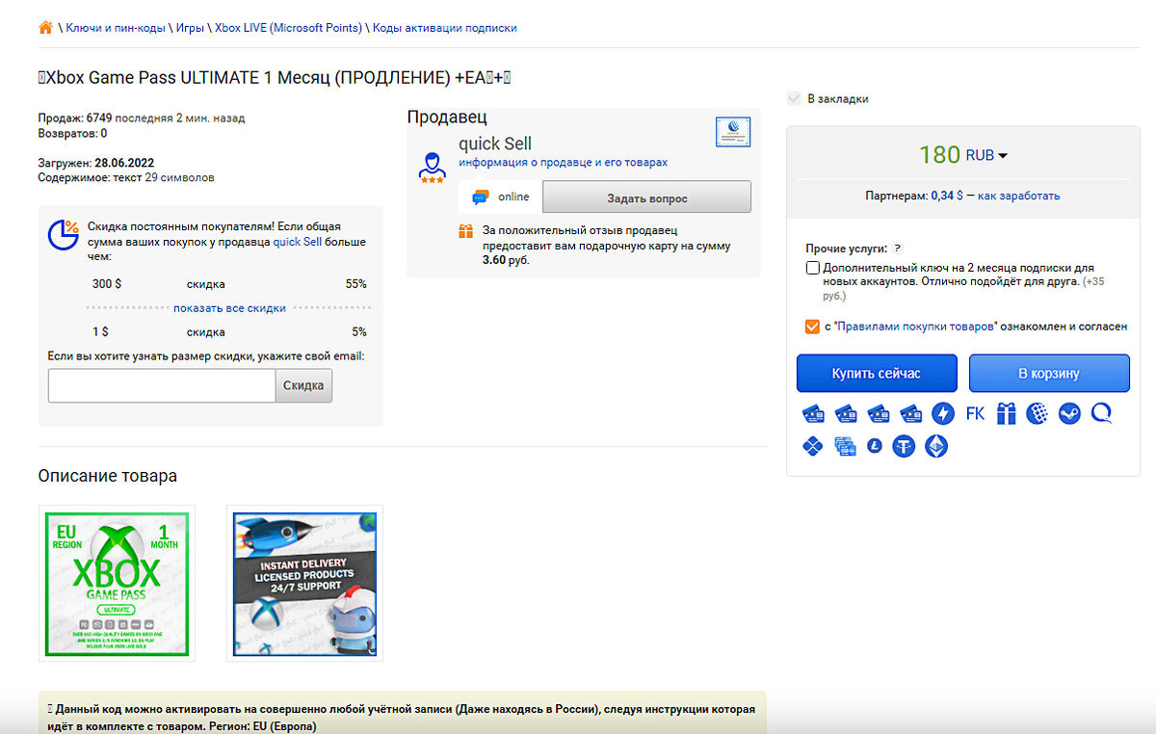The image size is (1156, 734).
Task: Open the Коды активации подписки category
Action: (443, 28)
